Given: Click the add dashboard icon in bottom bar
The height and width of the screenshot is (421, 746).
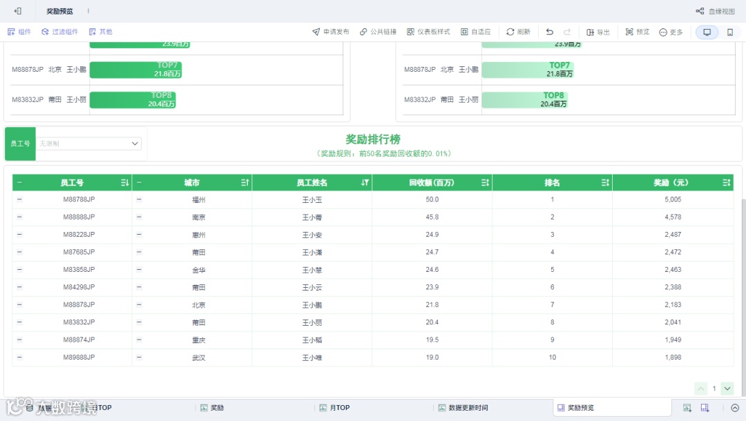Looking at the screenshot, I should point(705,408).
